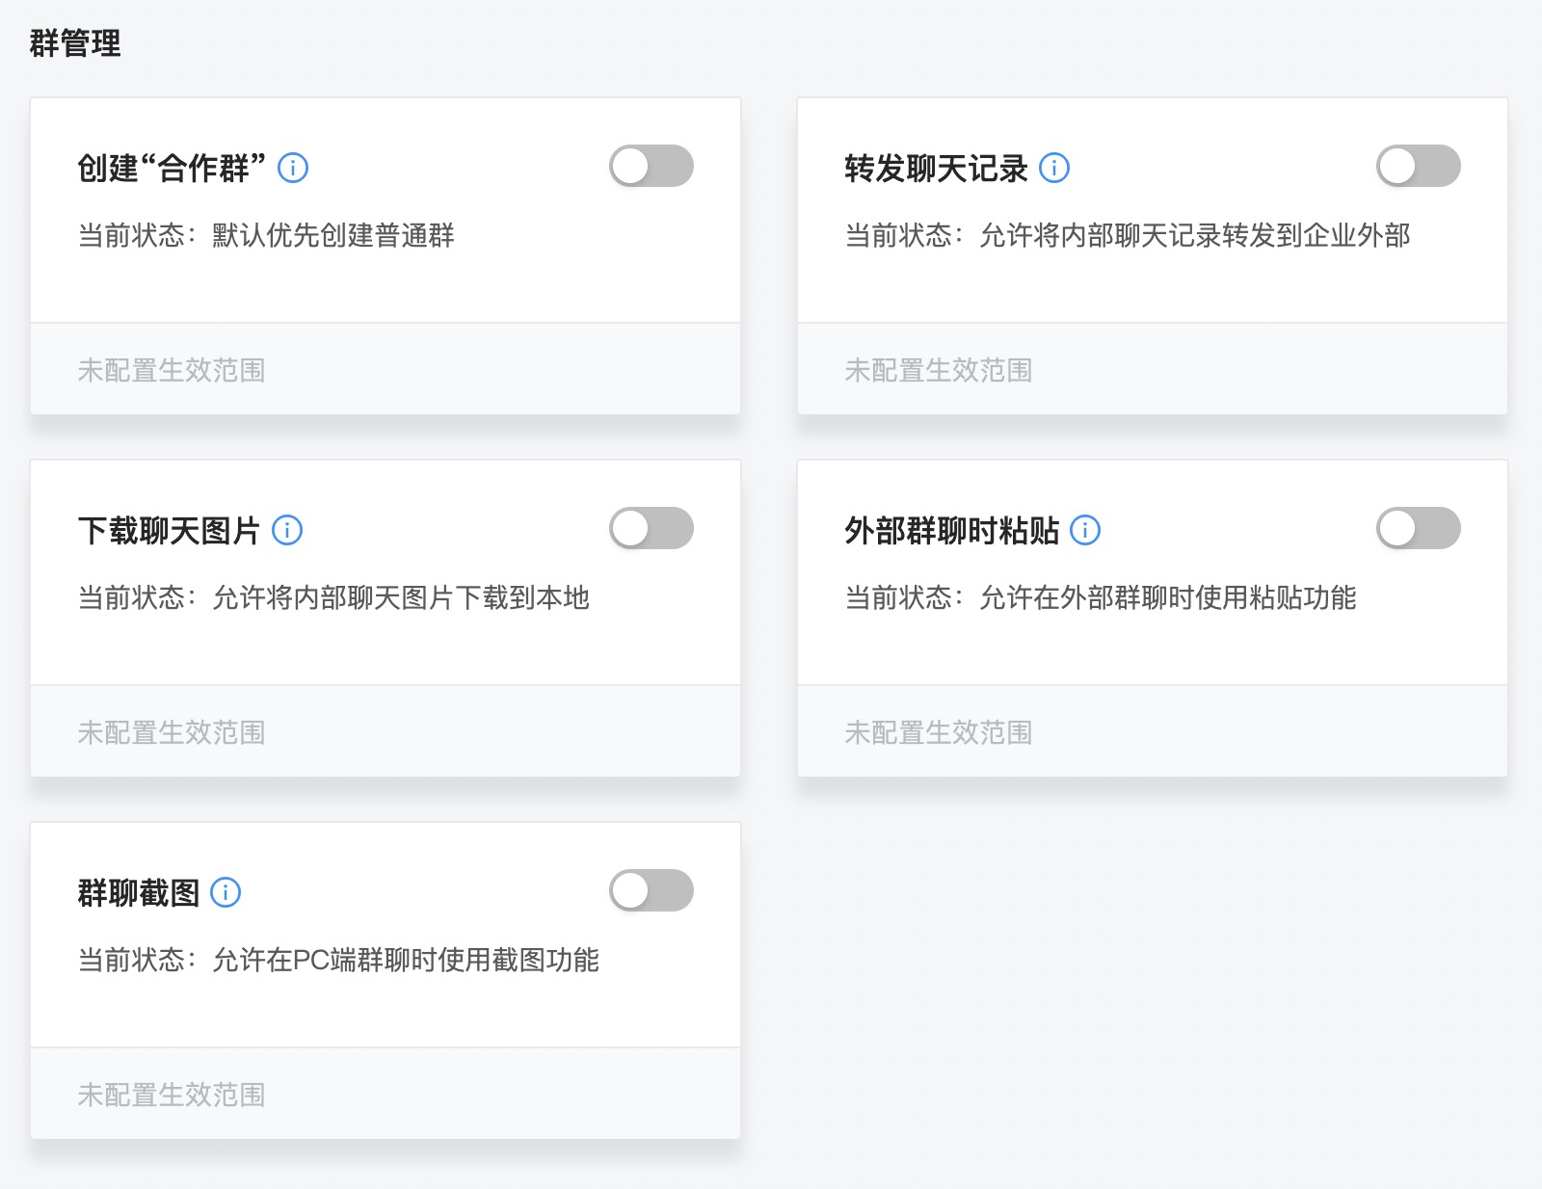Click the 下载聊天图片 card title
1542x1189 pixels.
170,531
